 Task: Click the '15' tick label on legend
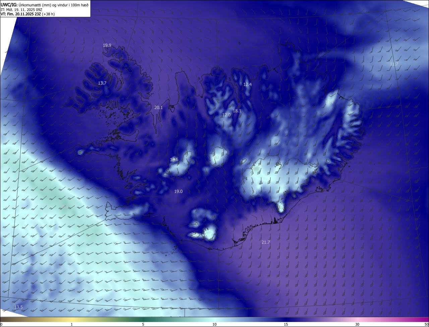[x=286, y=324]
